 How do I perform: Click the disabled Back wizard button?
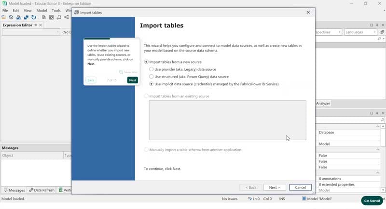pyautogui.click(x=251, y=187)
